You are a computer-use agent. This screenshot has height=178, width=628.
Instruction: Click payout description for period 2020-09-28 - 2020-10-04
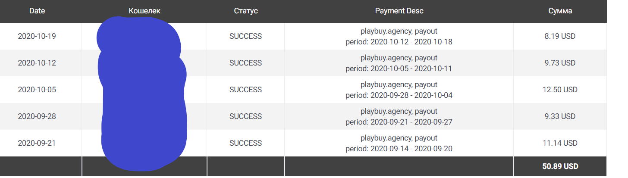399,90
